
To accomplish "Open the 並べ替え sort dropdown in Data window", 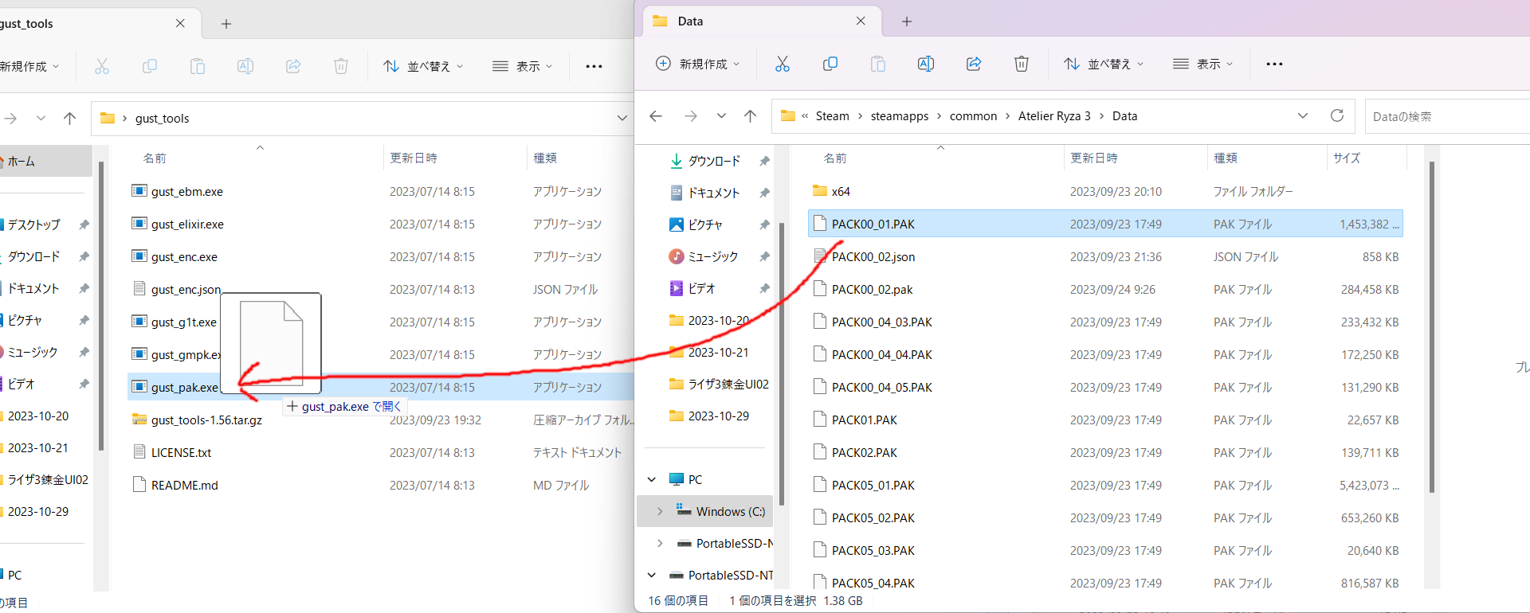I will click(1104, 64).
